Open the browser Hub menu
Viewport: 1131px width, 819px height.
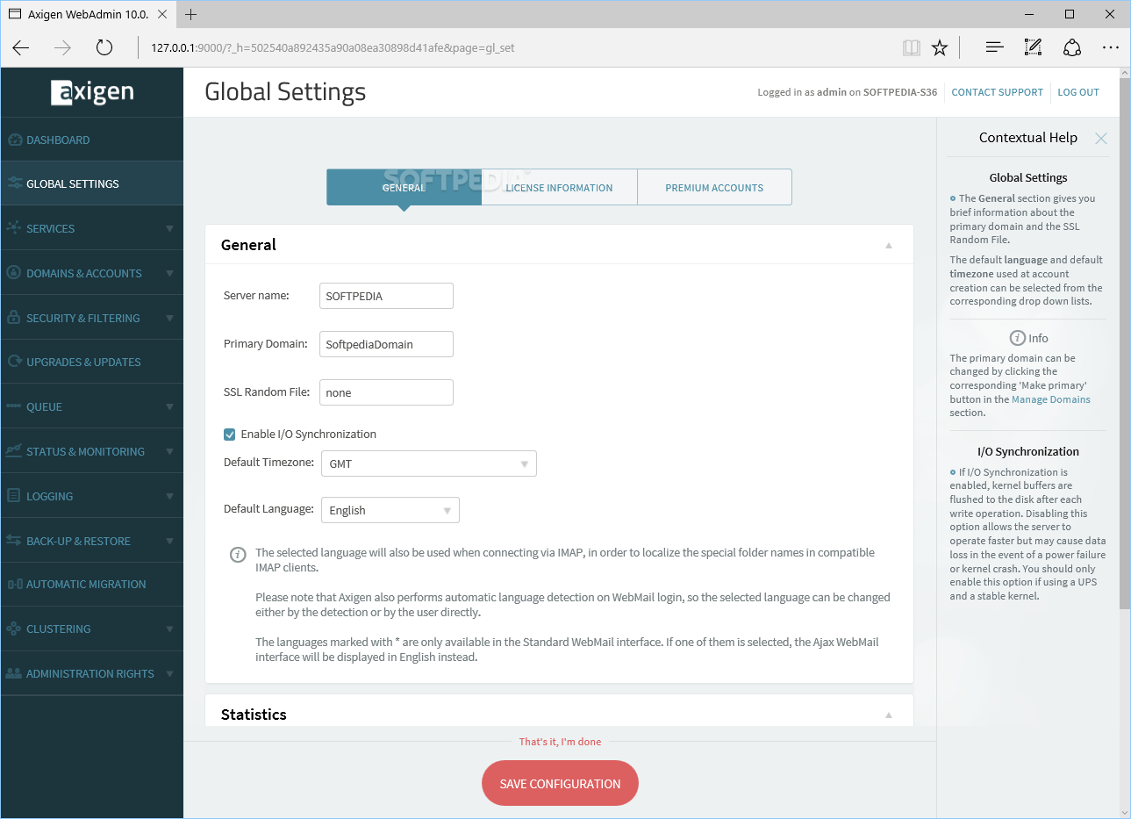[x=994, y=48]
